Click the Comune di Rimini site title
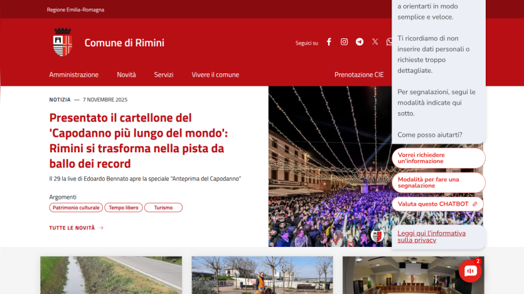Viewport: 524px width, 294px height. [x=124, y=43]
